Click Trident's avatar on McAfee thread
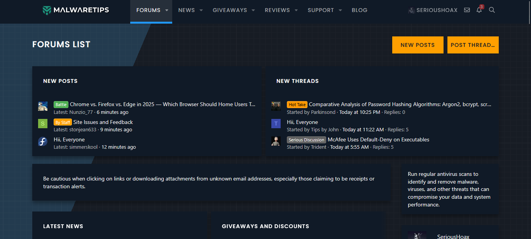 276,141
